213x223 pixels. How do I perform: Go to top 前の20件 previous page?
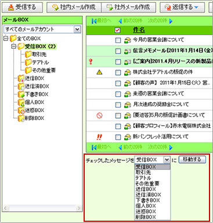131,21
